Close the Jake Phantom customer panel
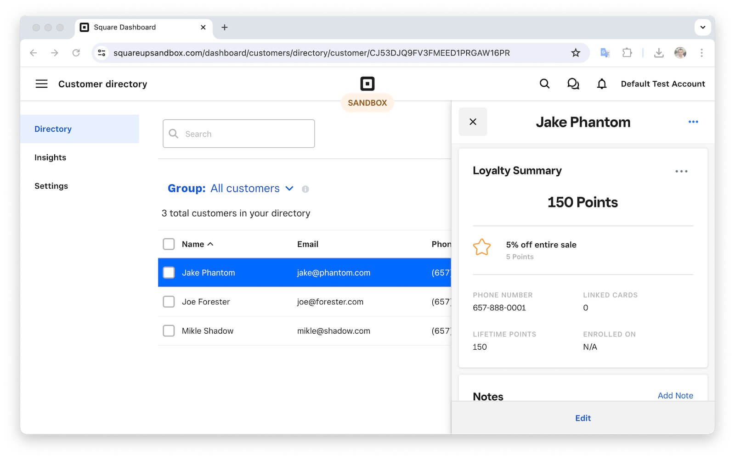Viewport: 735px width, 459px height. point(473,122)
